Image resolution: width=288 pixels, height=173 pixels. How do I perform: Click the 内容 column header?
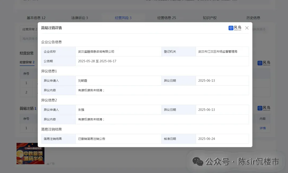pos(262,119)
